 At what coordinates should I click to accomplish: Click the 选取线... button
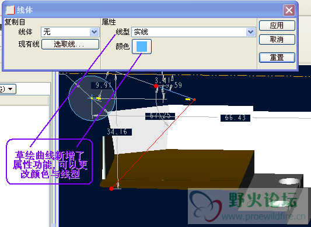coord(70,44)
